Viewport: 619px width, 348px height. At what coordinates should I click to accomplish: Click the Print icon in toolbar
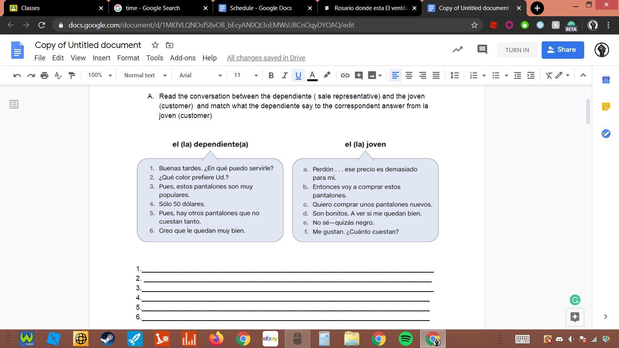click(44, 75)
